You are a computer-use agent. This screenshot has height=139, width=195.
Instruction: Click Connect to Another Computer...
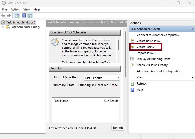[x=158, y=35]
